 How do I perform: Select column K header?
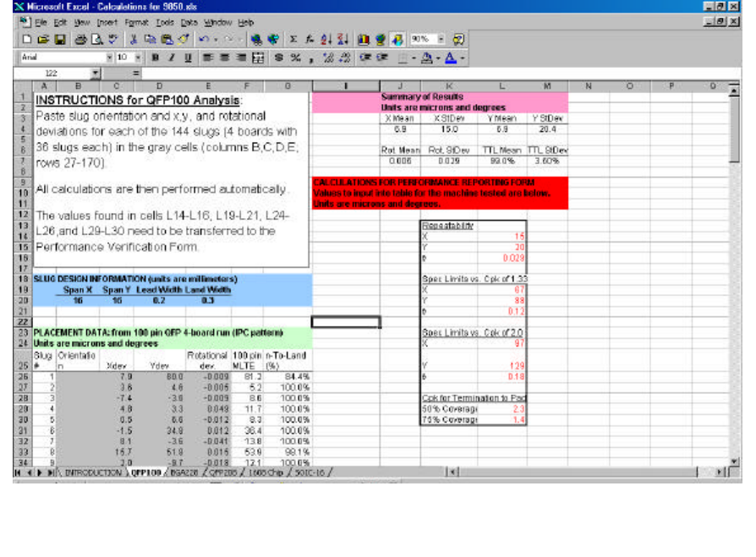449,85
